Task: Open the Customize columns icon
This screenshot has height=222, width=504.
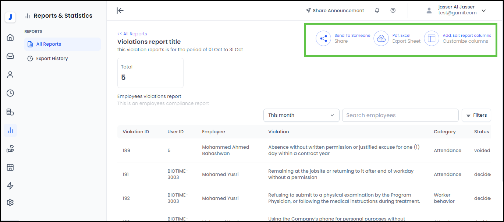Action: point(432,38)
